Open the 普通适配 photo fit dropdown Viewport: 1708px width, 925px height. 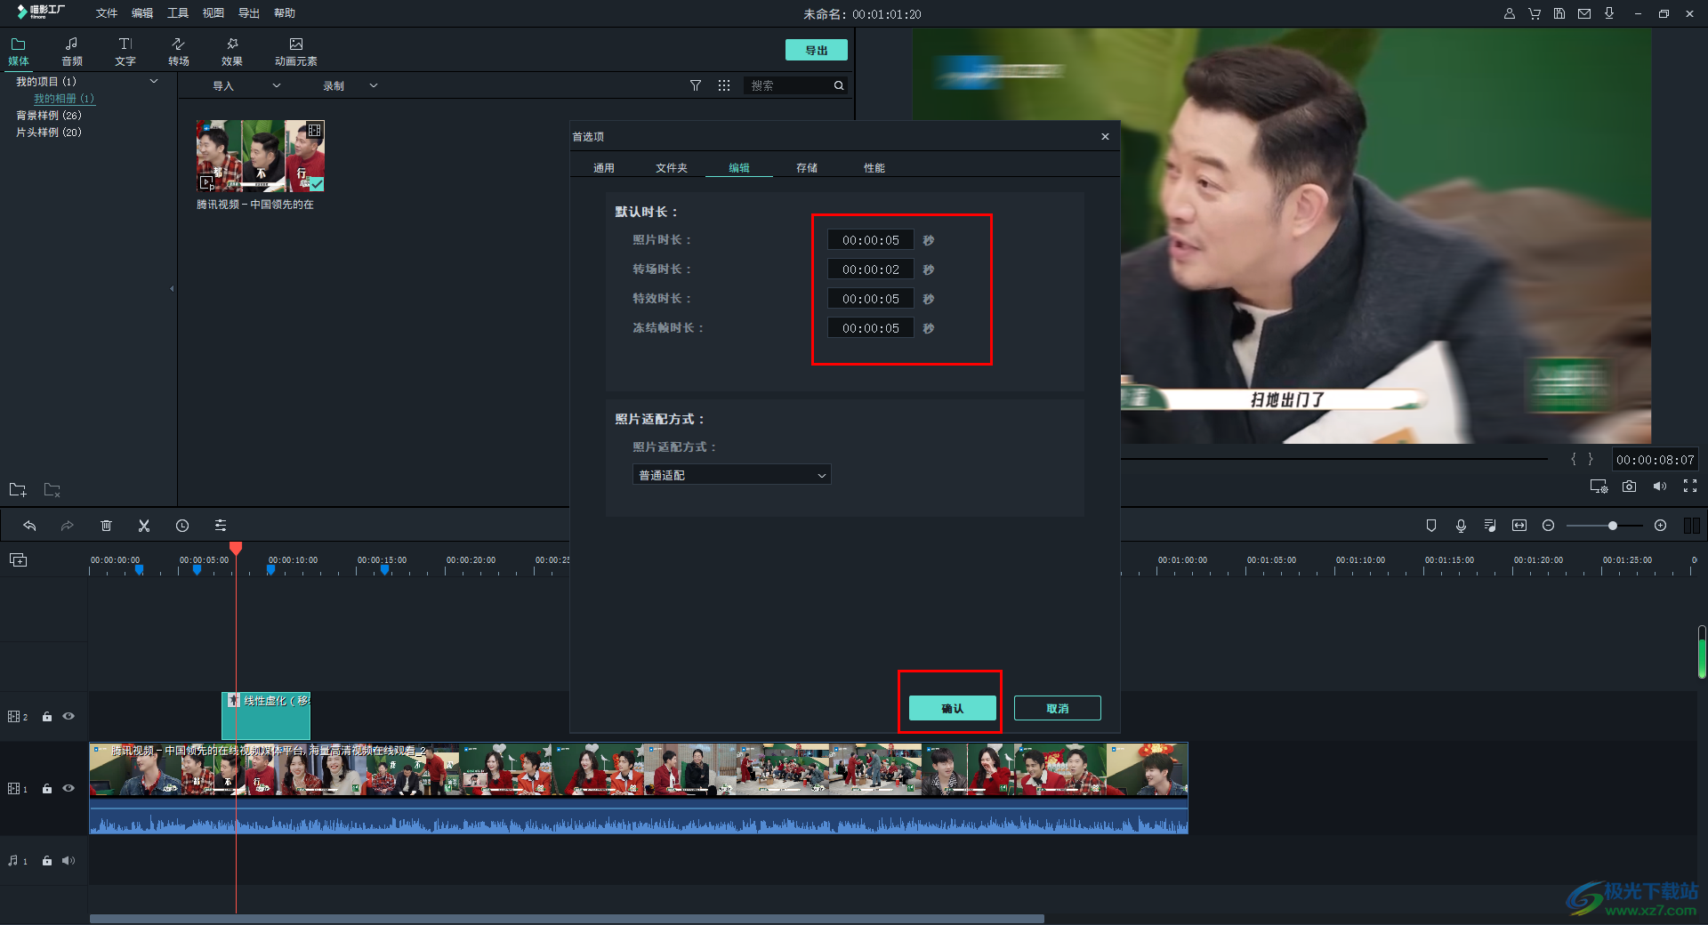tap(731, 475)
